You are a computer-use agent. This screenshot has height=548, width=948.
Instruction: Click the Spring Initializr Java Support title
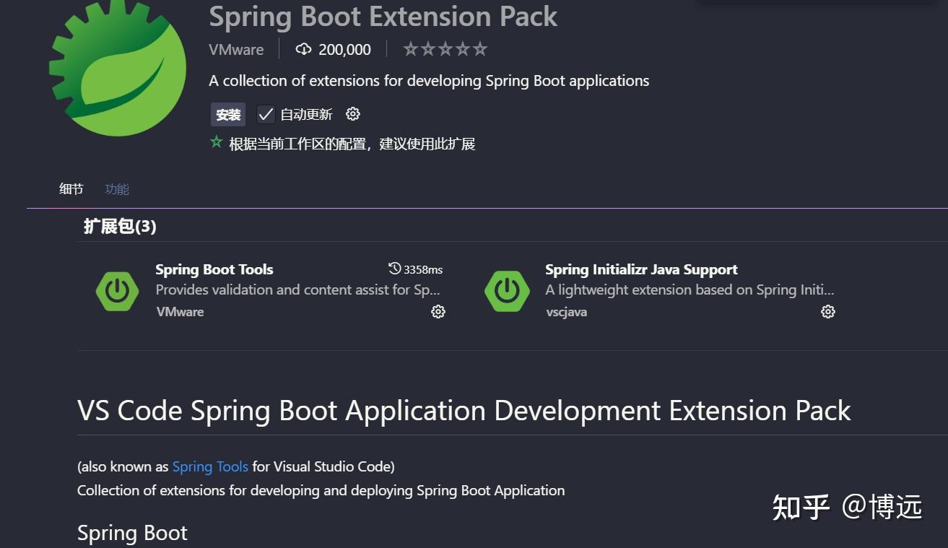click(x=641, y=269)
